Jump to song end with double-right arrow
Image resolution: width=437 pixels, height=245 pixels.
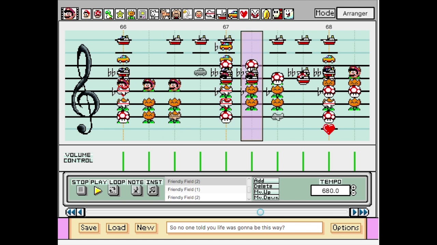click(x=364, y=212)
